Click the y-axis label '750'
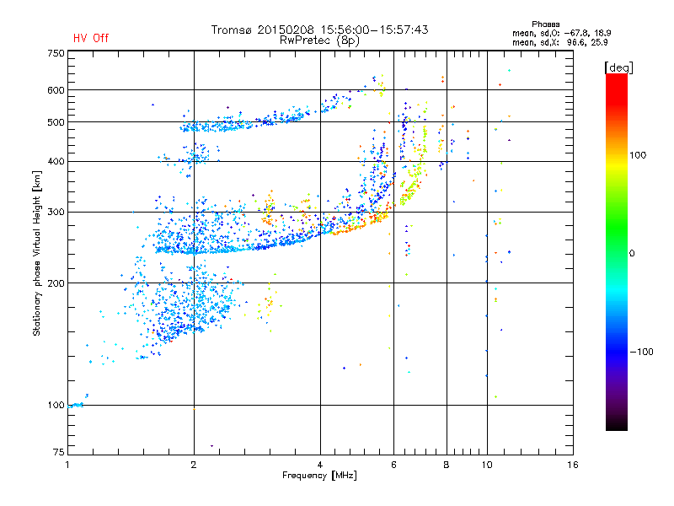 click(x=56, y=53)
